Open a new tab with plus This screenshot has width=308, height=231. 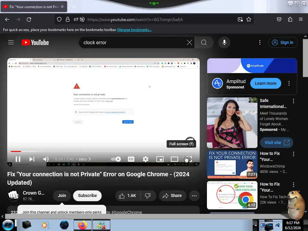pyautogui.click(x=74, y=7)
